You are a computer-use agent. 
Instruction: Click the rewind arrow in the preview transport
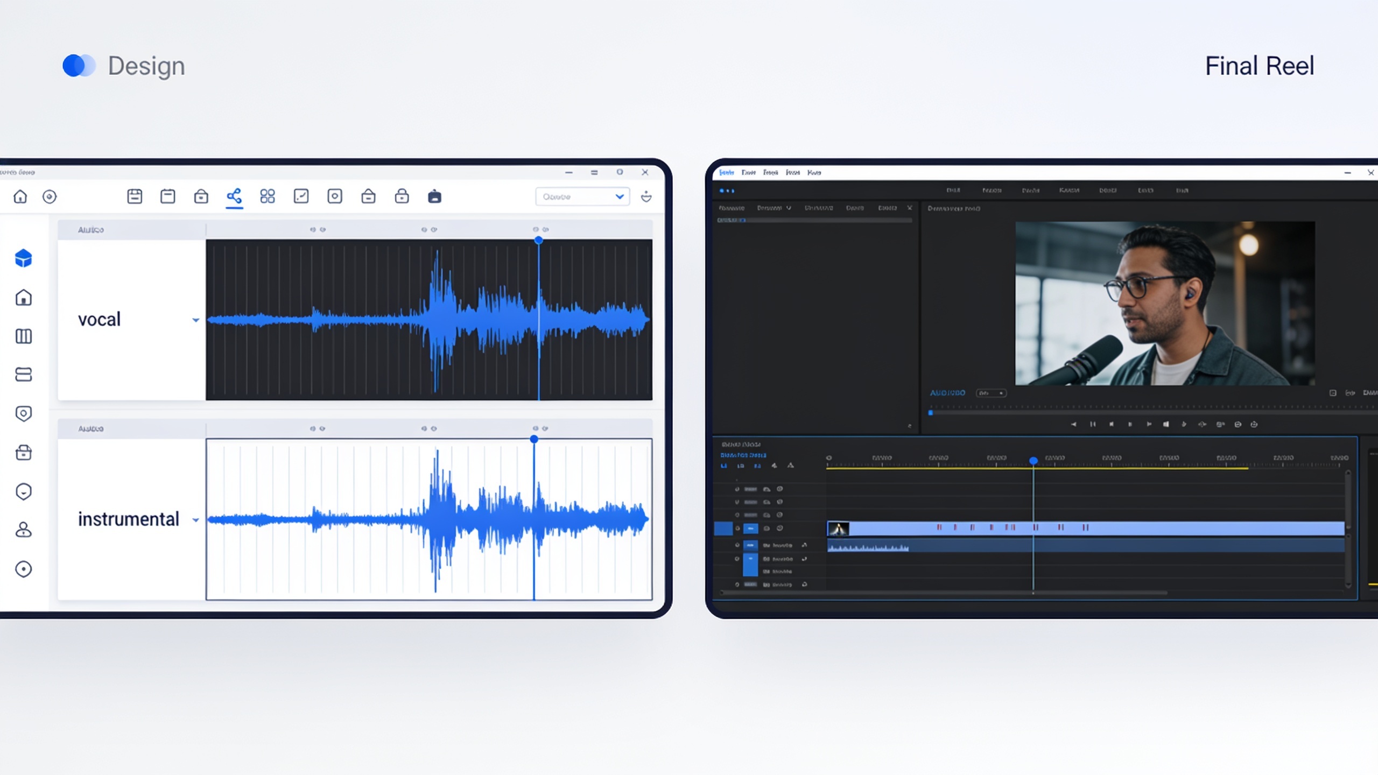1074,425
